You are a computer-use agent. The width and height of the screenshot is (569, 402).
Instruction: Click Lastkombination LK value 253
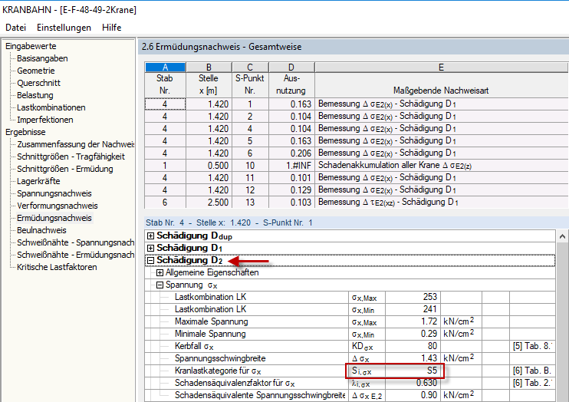pos(413,297)
